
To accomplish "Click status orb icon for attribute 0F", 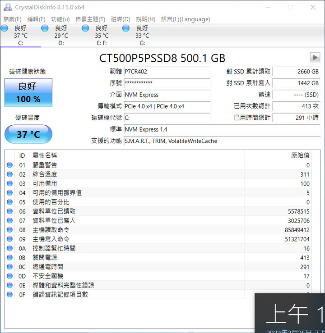I will click(10, 294).
